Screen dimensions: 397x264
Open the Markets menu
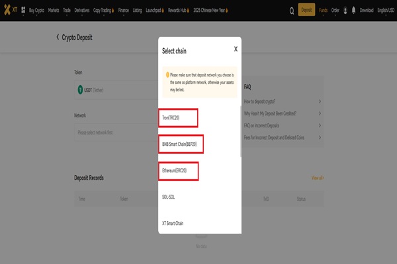point(54,10)
